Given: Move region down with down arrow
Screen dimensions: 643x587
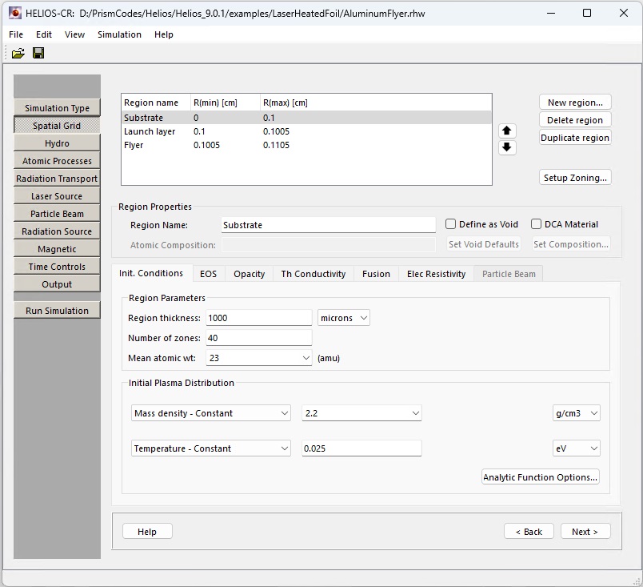Looking at the screenshot, I should pyautogui.click(x=507, y=147).
